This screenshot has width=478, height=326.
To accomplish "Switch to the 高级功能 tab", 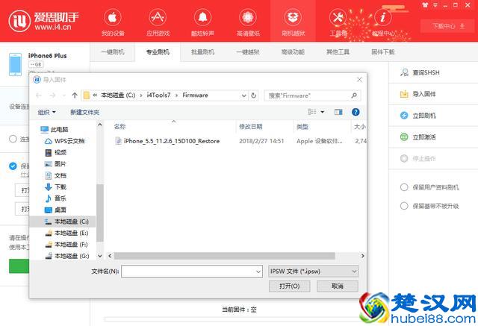I will [293, 52].
